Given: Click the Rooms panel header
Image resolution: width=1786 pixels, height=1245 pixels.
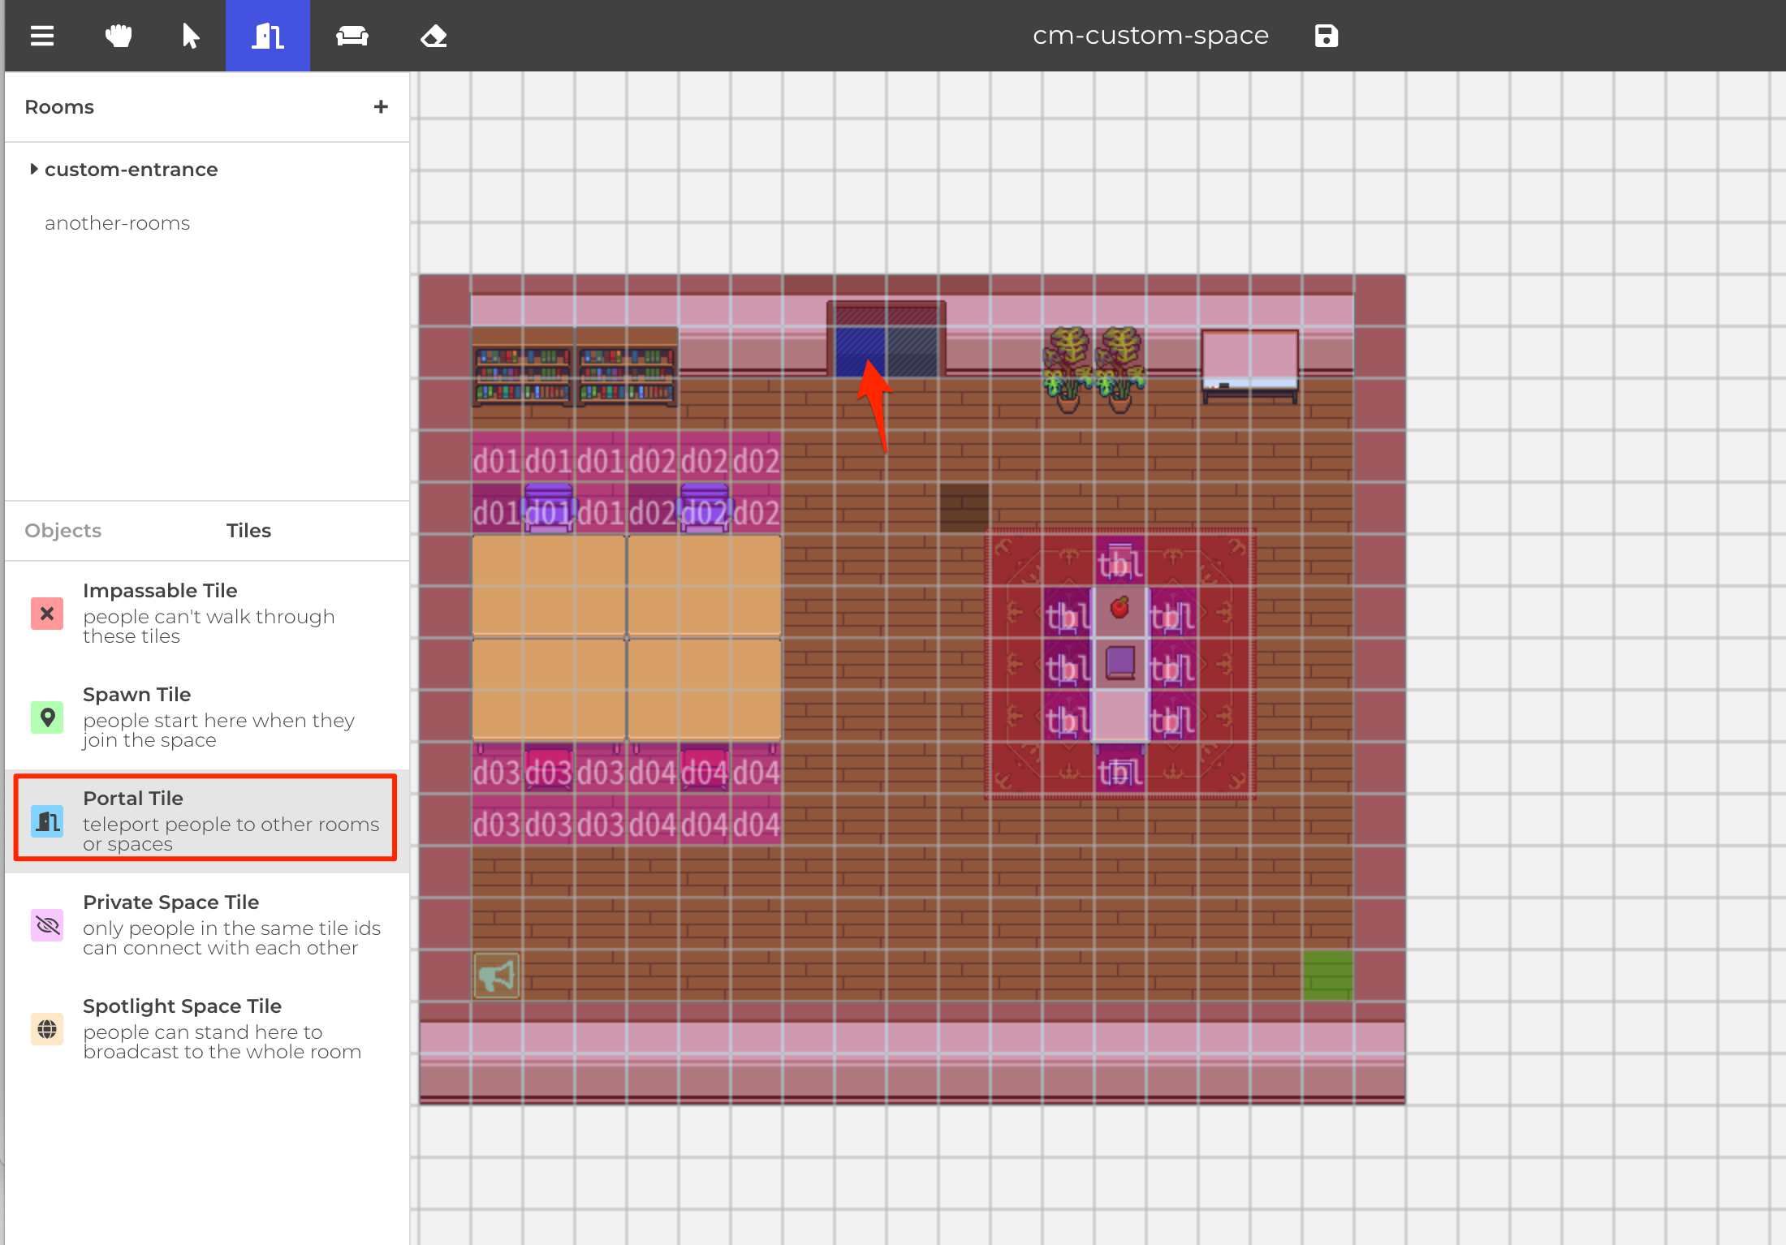Looking at the screenshot, I should point(59,106).
